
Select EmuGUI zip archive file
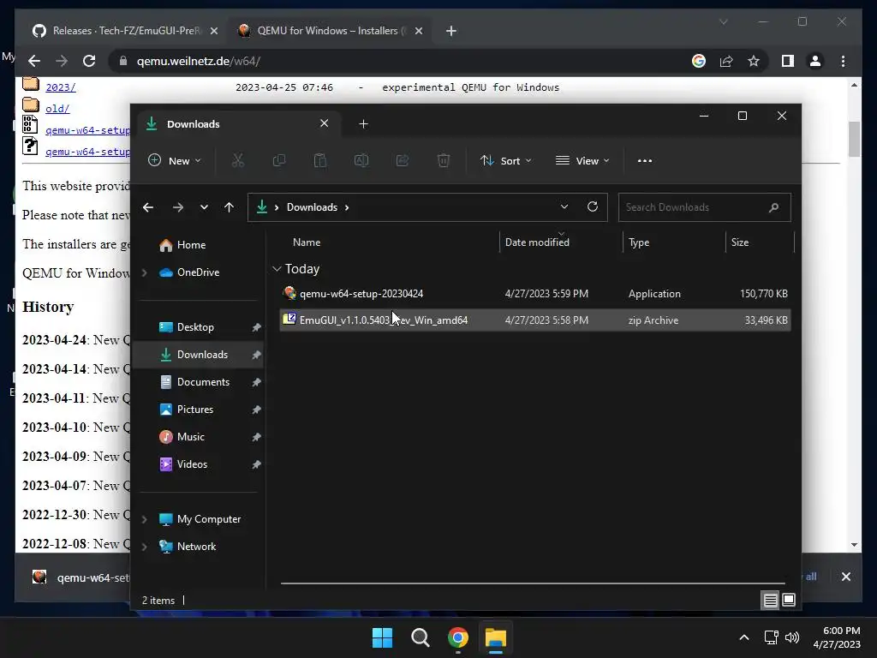535,320
